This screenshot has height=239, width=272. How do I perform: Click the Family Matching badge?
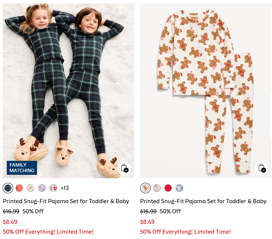click(22, 168)
